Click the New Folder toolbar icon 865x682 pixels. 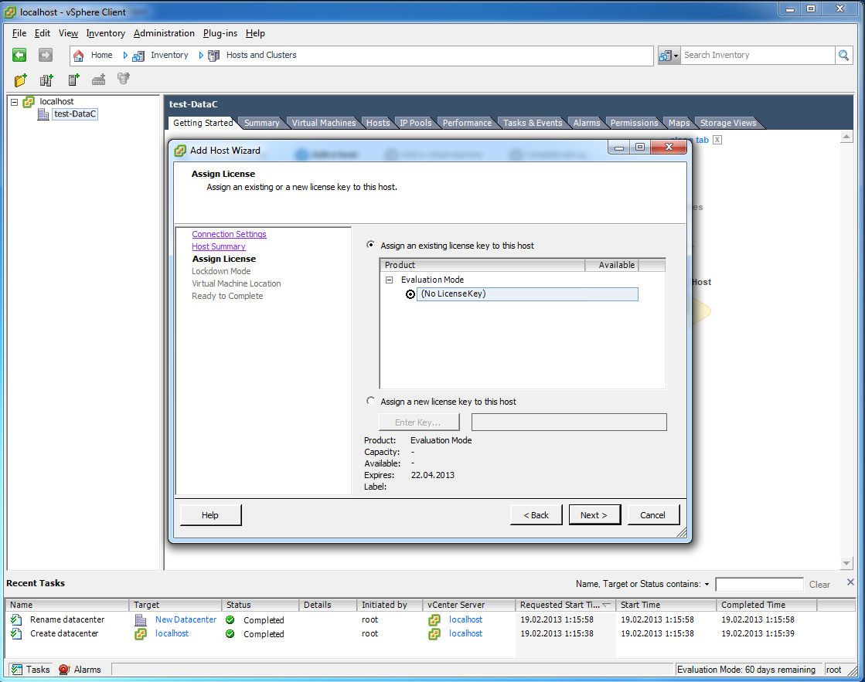[x=20, y=80]
